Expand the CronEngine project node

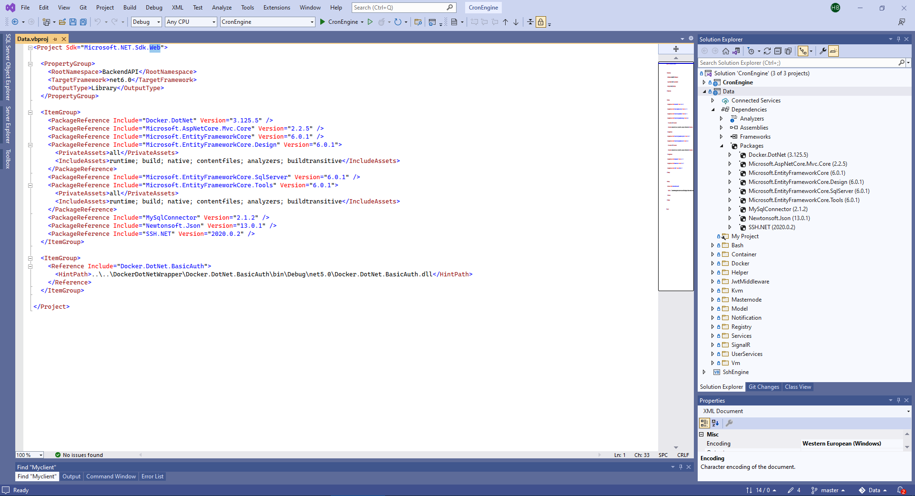point(704,82)
